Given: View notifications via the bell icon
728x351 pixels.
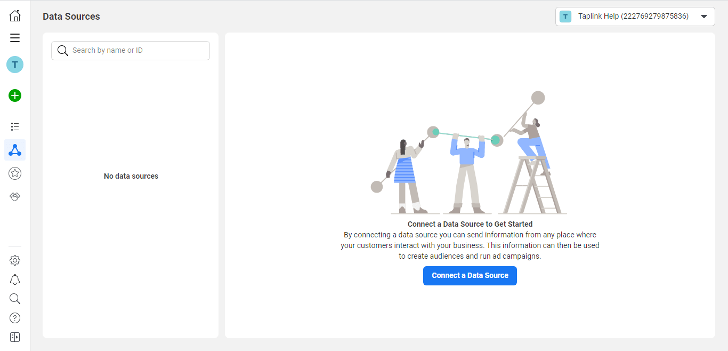Looking at the screenshot, I should click(15, 280).
